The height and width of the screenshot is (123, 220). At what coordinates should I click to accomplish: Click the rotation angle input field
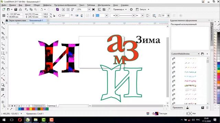coord(65,16)
